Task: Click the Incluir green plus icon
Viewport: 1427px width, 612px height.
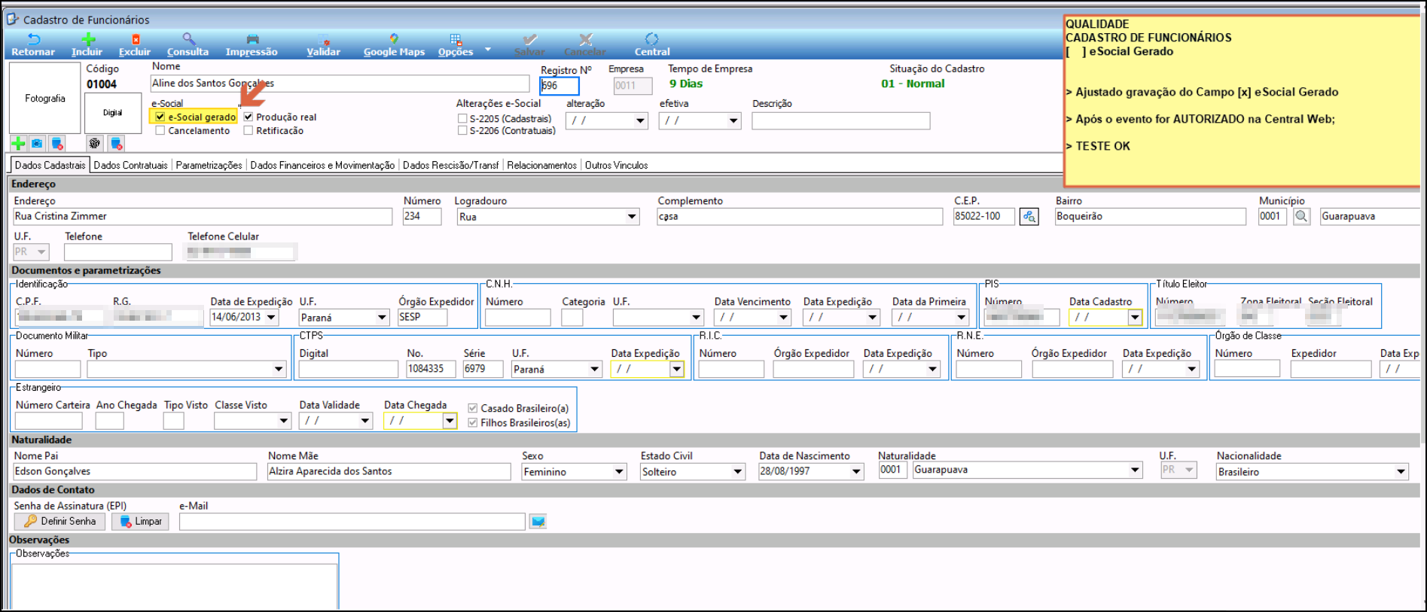Action: (88, 39)
